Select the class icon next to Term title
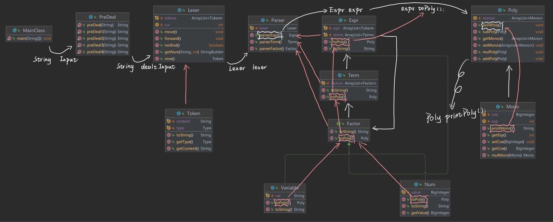Viewport: 553px width, 222px height. (340, 75)
